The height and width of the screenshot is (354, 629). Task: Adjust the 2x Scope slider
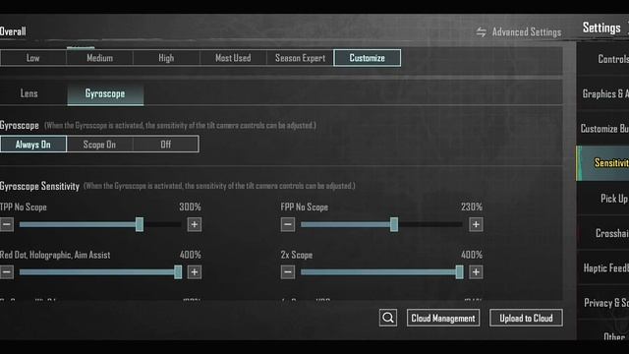click(x=381, y=272)
